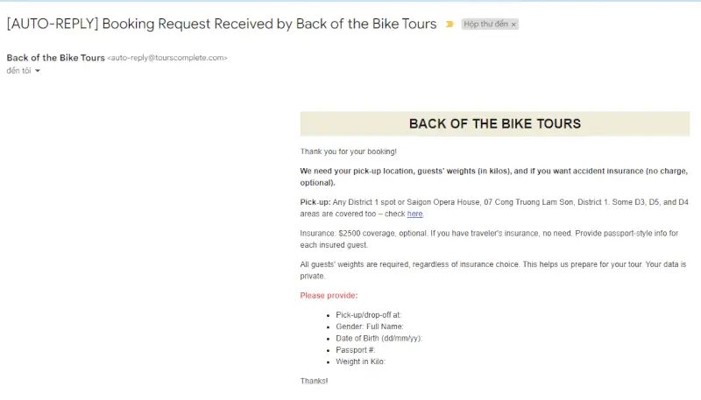Image resolution: width=701 pixels, height=400 pixels.
Task: Click the '[AUTO-REPLY] Booking Request Received' subject line
Action: click(x=222, y=24)
